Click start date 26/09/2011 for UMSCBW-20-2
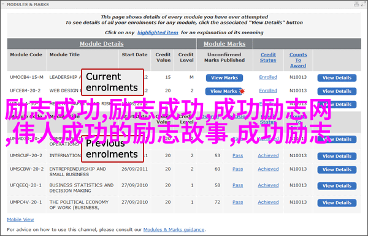The width and height of the screenshot is (368, 236). click(134, 169)
